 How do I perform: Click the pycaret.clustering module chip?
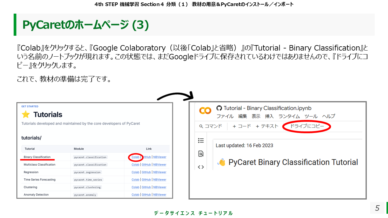coord(87,187)
